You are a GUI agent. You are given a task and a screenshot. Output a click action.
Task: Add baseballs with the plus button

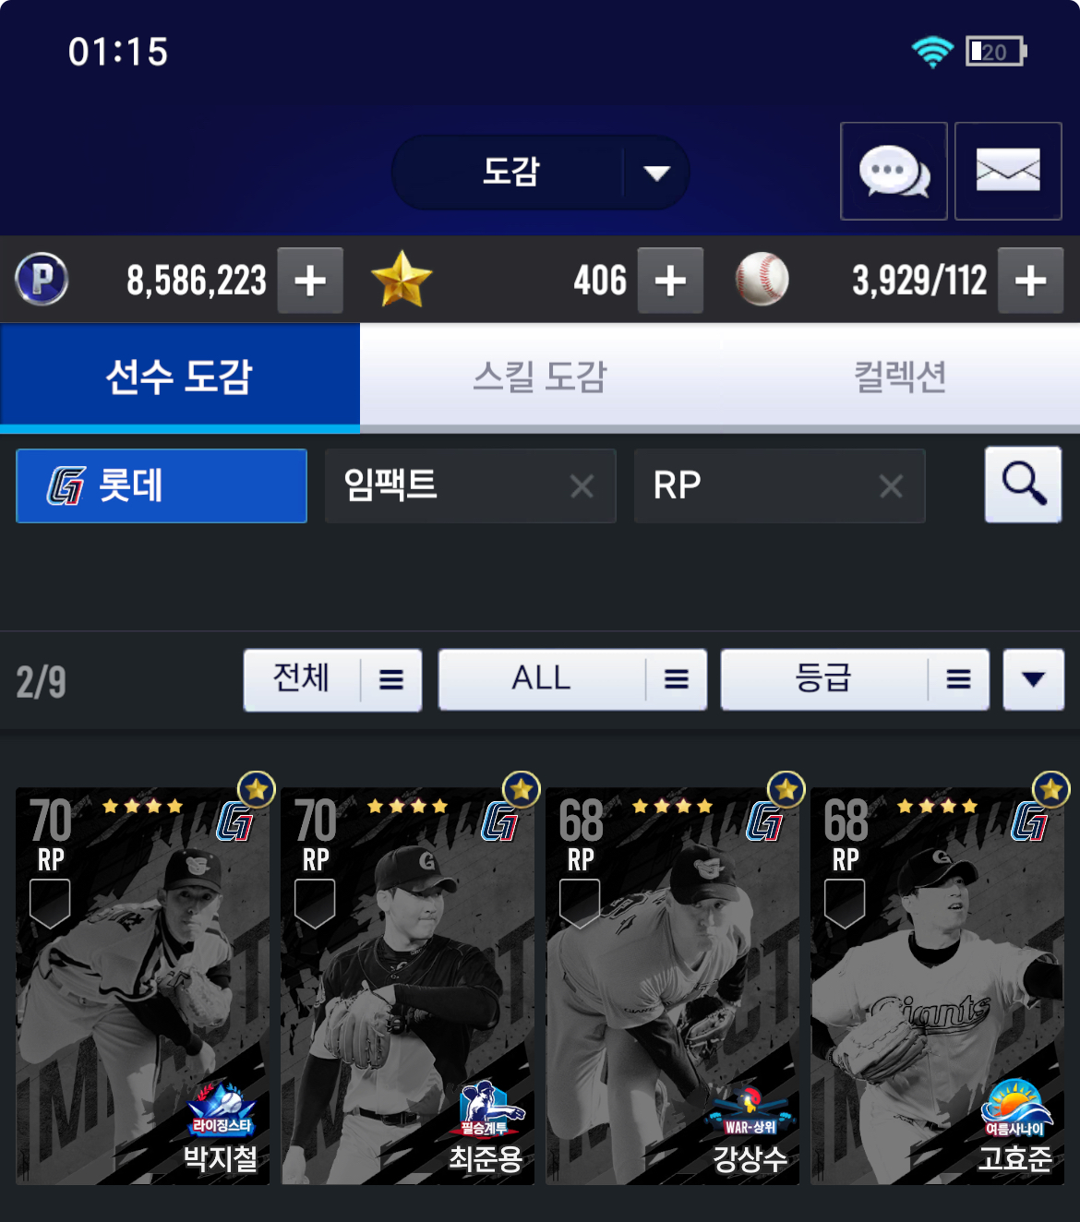click(x=1031, y=281)
